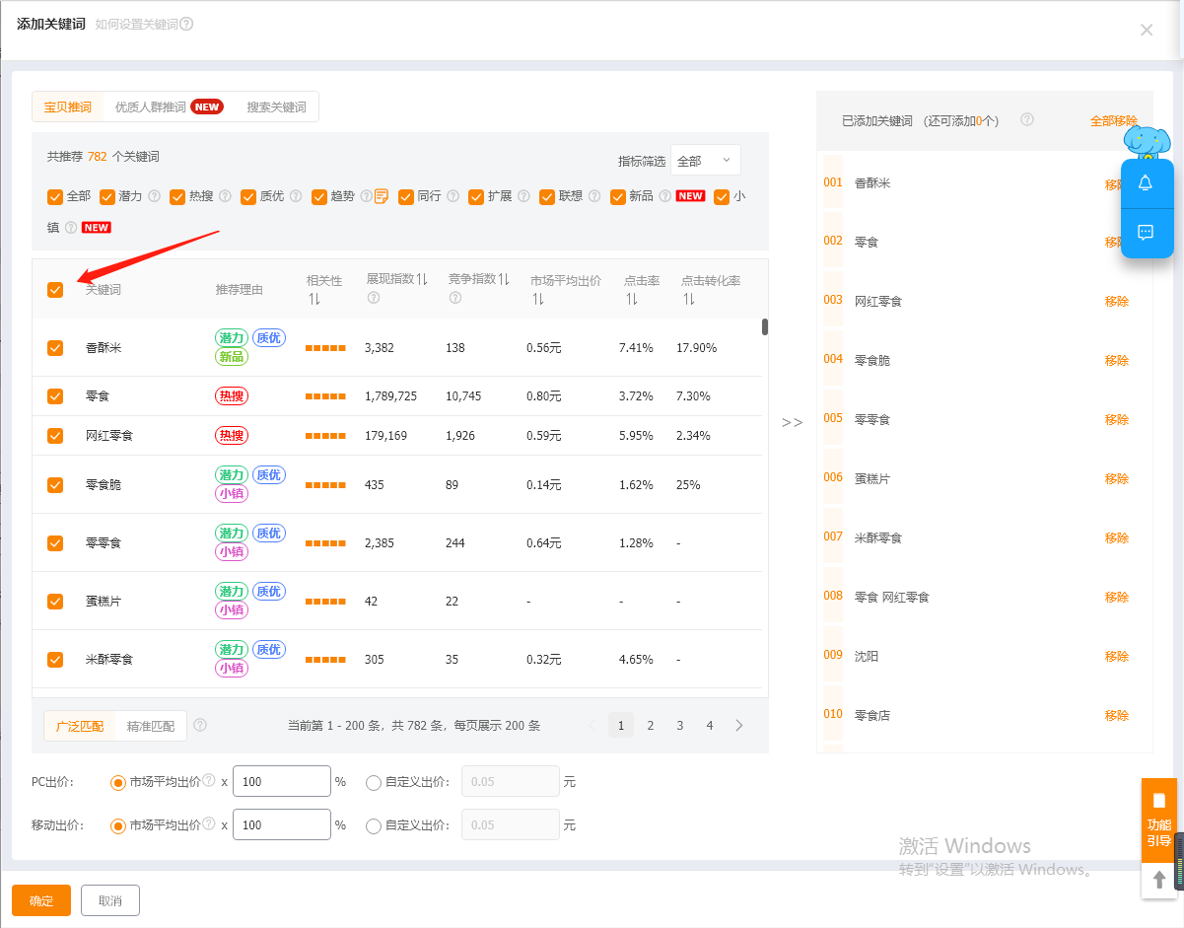Sort by 竞争指数 column arrows
This screenshot has width=1184, height=928.
click(504, 280)
